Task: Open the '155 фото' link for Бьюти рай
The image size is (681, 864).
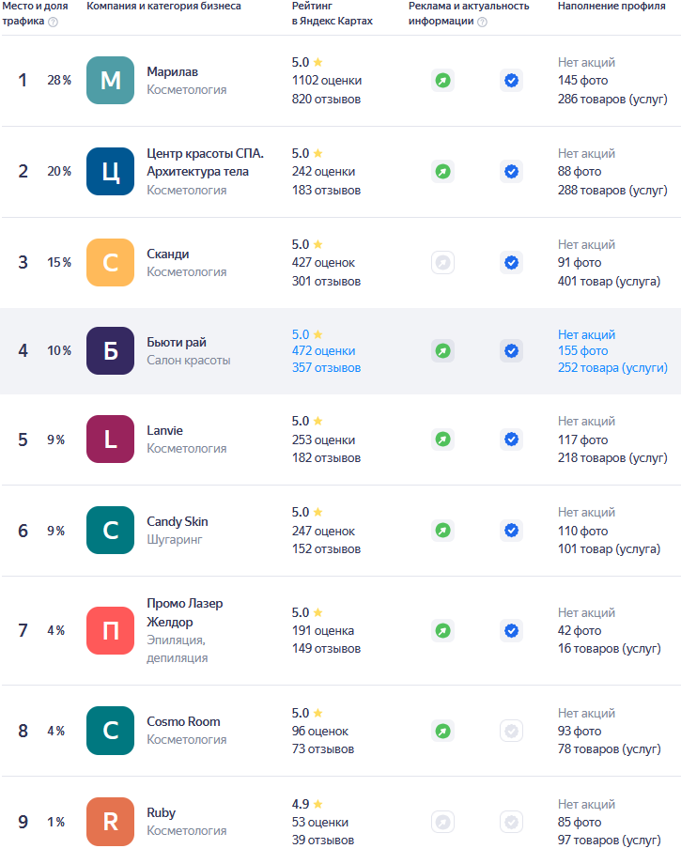Action: [582, 351]
